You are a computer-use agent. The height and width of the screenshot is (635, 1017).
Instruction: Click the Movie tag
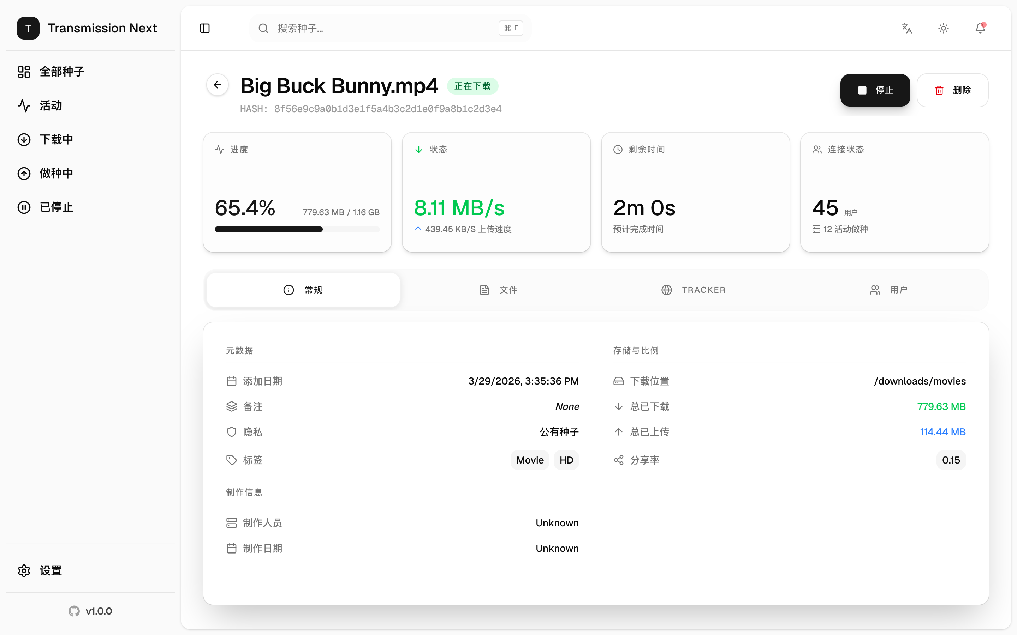530,460
